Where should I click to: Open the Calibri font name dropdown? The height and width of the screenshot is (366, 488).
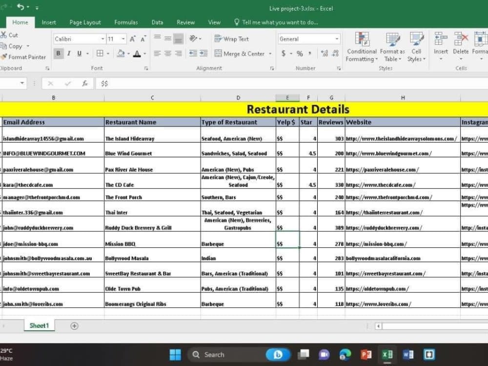102,39
